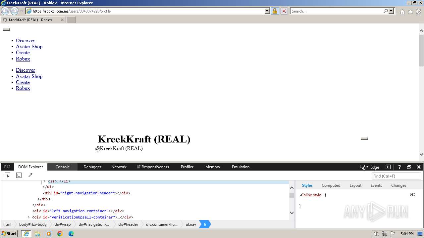
Task: Click the browser Forward arrow button
Action: [x=14, y=11]
